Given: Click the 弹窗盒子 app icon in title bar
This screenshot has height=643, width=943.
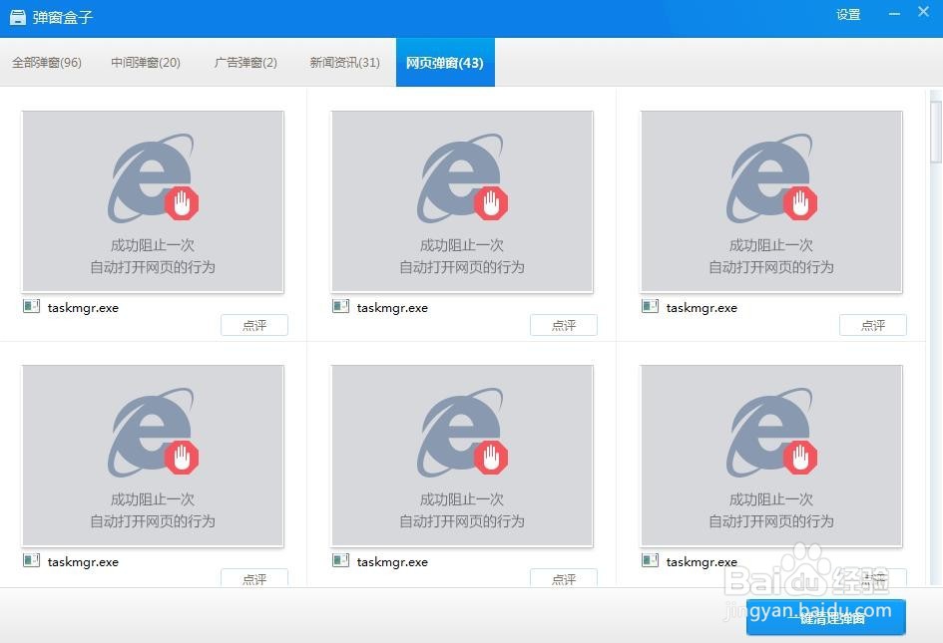Looking at the screenshot, I should tap(18, 17).
